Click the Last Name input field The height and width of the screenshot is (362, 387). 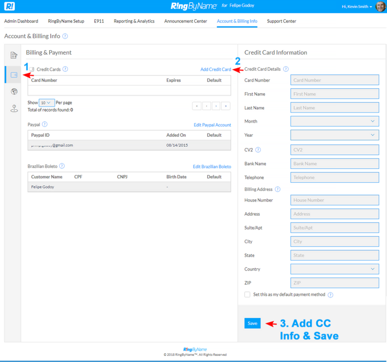click(334, 108)
